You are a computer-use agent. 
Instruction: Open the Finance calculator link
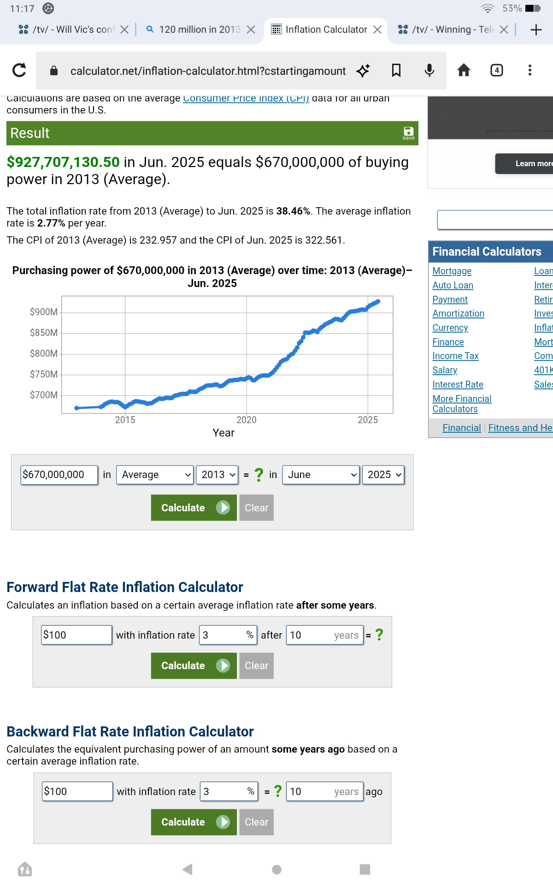(448, 342)
